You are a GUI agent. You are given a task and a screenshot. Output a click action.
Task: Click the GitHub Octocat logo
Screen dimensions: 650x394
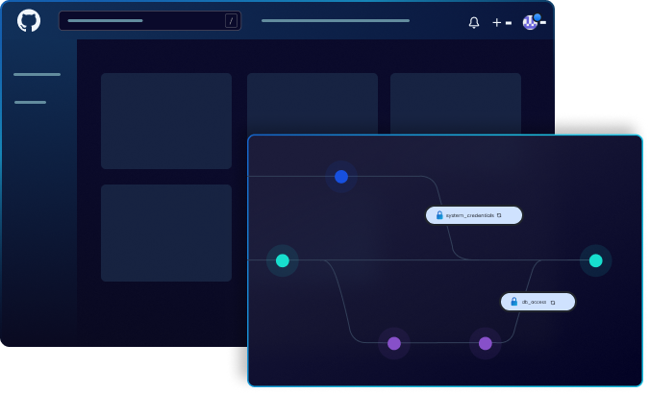click(29, 20)
